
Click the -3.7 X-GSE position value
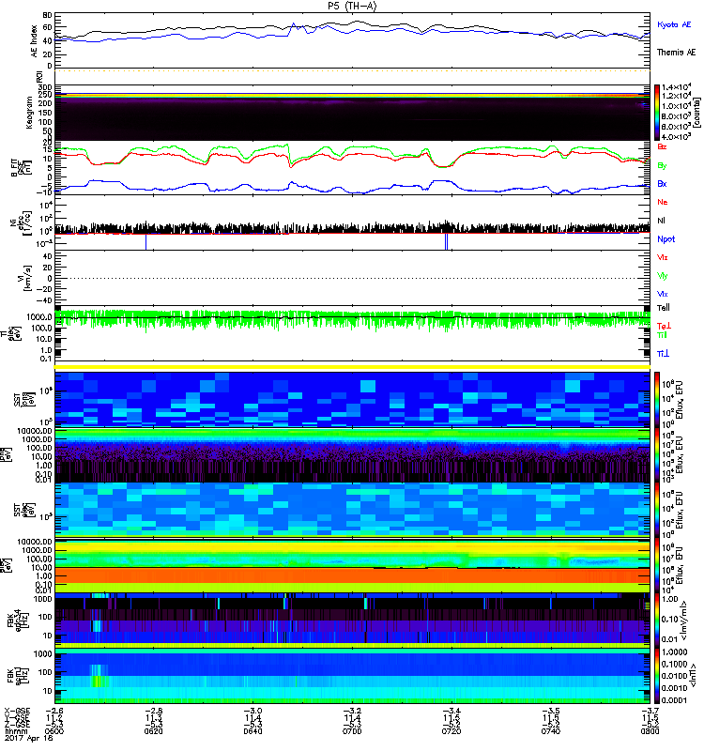pyautogui.click(x=650, y=711)
